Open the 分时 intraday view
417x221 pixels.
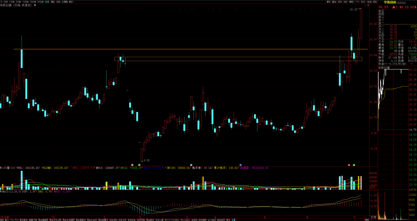[x=5, y=2]
